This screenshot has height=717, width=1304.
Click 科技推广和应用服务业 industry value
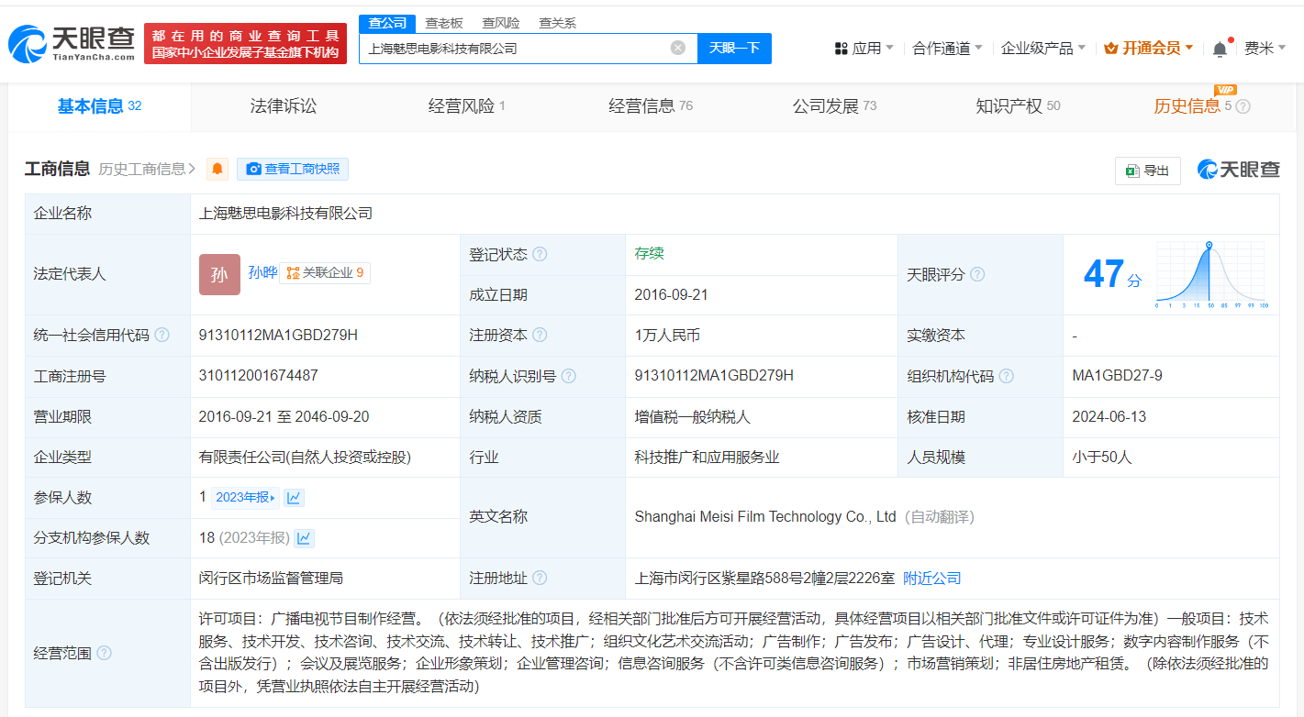(707, 457)
